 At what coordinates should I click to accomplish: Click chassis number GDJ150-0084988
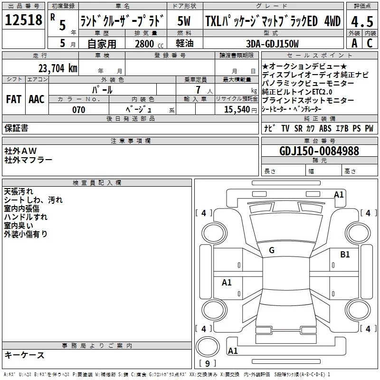319,152
